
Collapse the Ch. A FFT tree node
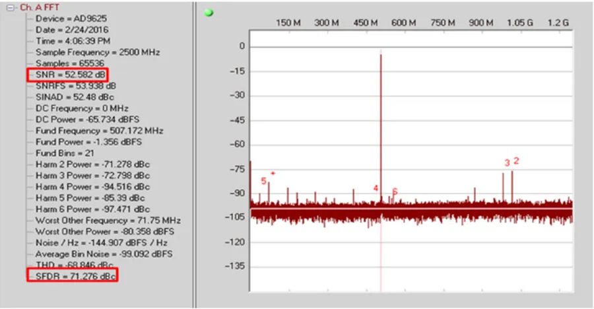[x=11, y=7]
